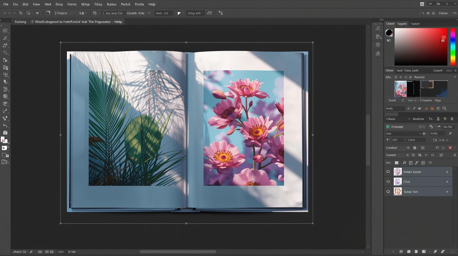This screenshot has width=458, height=256.
Task: Click the Dilig ciil button in options bar
Action: pyautogui.click(x=195, y=13)
